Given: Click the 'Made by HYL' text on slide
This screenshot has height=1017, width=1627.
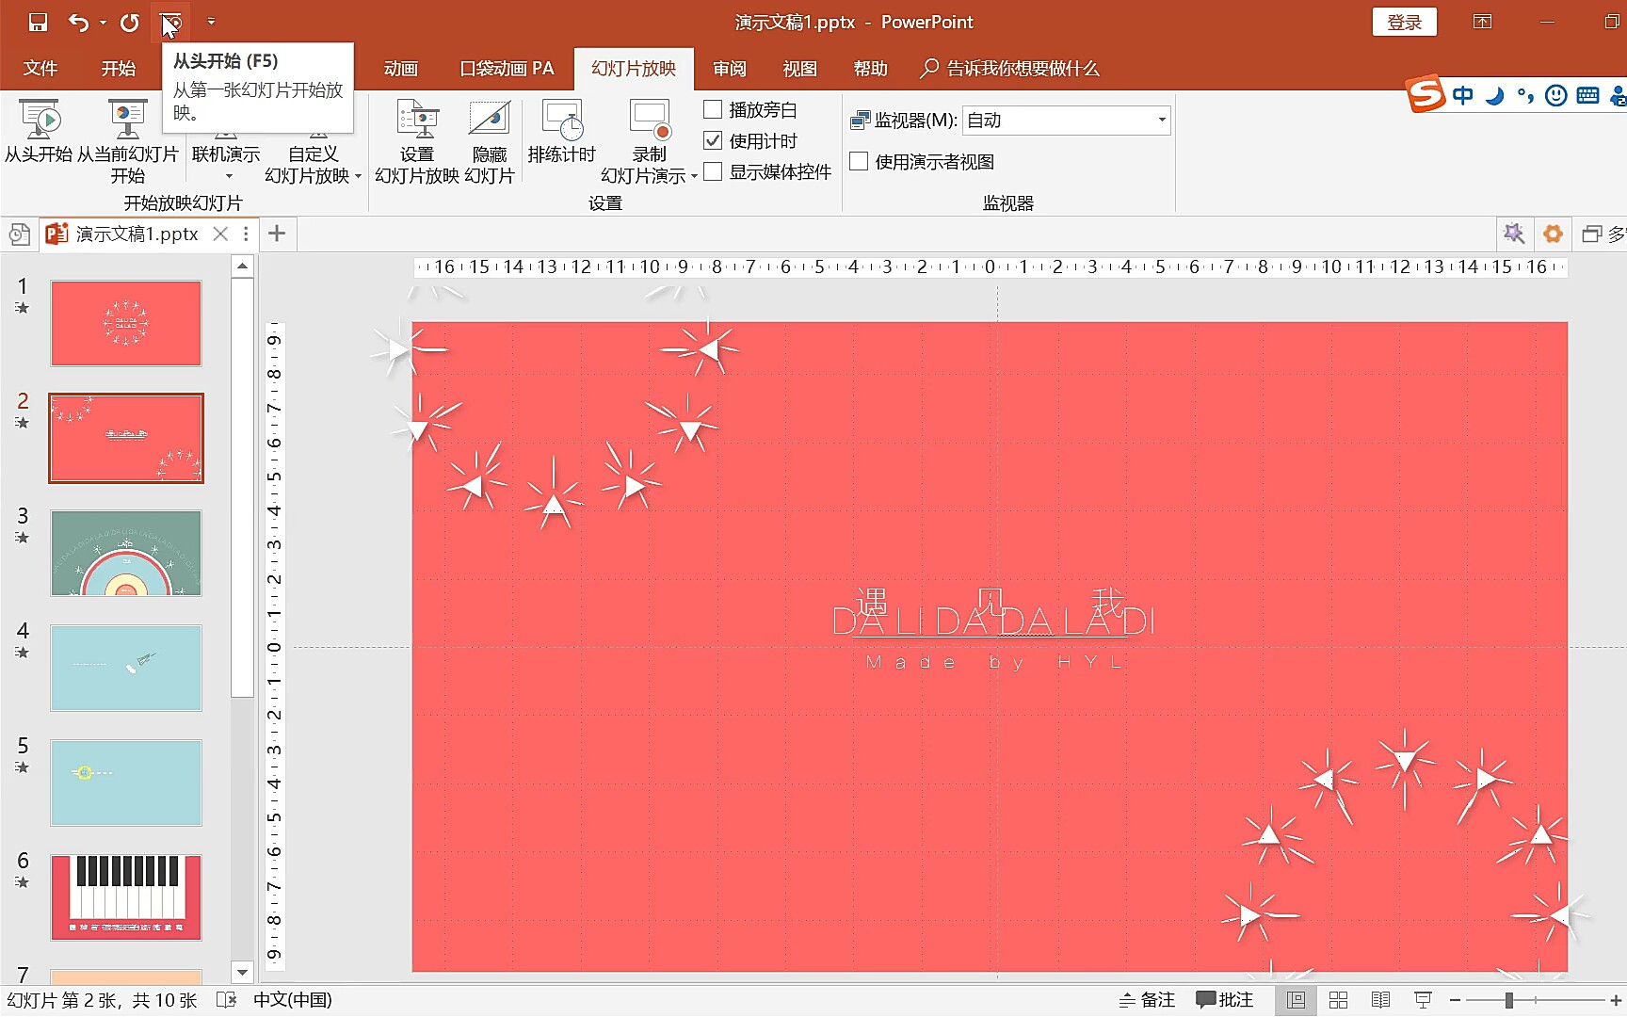Looking at the screenshot, I should (994, 662).
